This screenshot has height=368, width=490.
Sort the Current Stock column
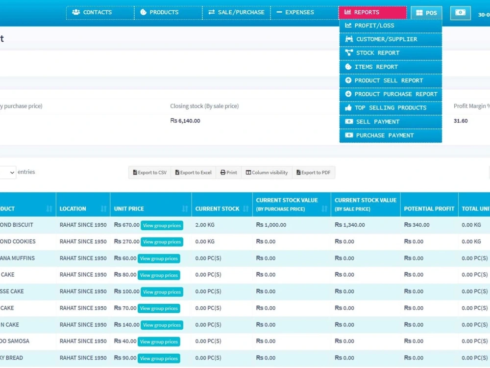[x=246, y=209]
